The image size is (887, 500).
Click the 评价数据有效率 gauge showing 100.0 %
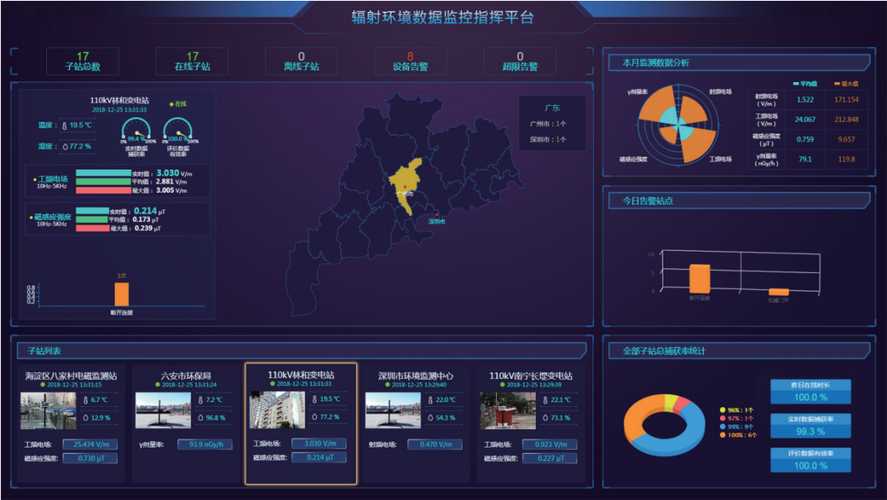(178, 131)
